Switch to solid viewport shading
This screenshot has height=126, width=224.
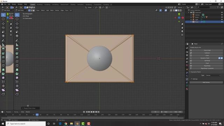click(176, 10)
